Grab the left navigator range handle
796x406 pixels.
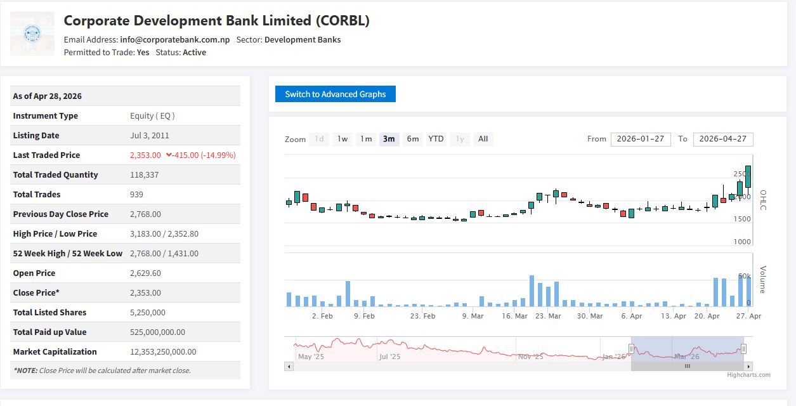631,348
